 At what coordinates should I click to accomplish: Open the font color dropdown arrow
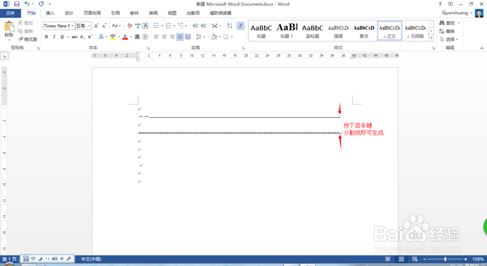coord(131,37)
